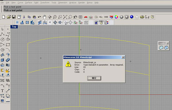This screenshot has height=110, width=172.
Task: Confirm the RhinoScript error dialog
Action: click(x=94, y=78)
